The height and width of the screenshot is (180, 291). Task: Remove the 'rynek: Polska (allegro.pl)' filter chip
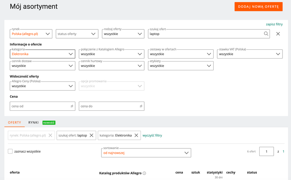tap(50, 135)
